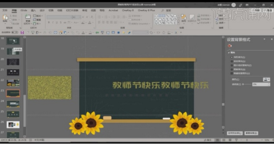The image size is (274, 144).
Task: Click the transparency percentage input field
Action: click(261, 84)
